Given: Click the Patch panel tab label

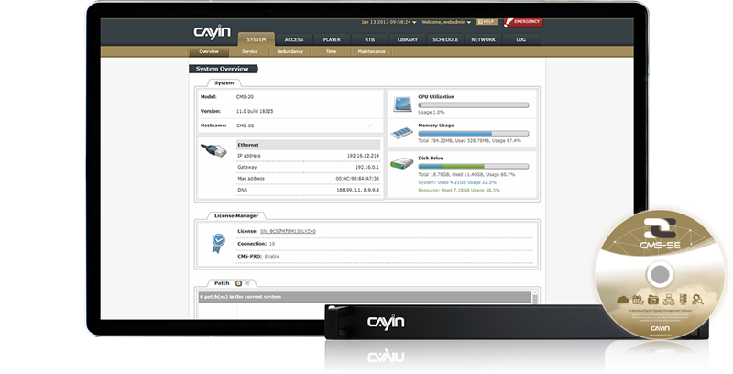Looking at the screenshot, I should click(x=222, y=283).
